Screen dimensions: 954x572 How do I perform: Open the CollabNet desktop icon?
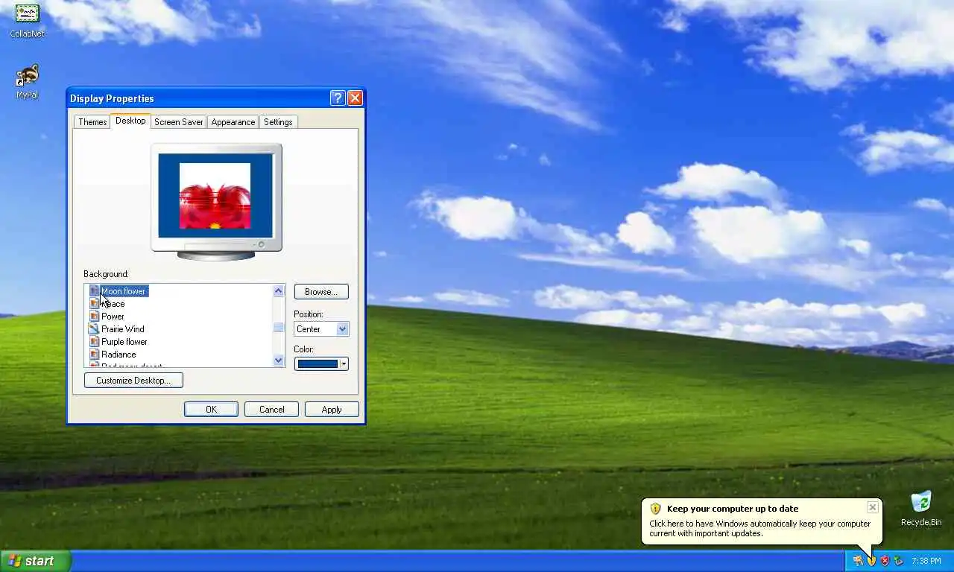click(x=27, y=20)
